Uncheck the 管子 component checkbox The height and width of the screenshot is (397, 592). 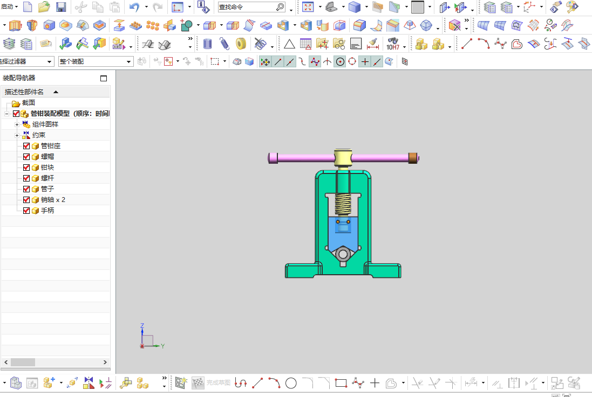coord(26,189)
